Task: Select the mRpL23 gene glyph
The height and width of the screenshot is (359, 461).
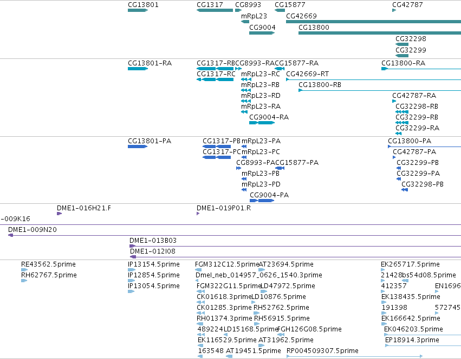Action: (x=245, y=22)
